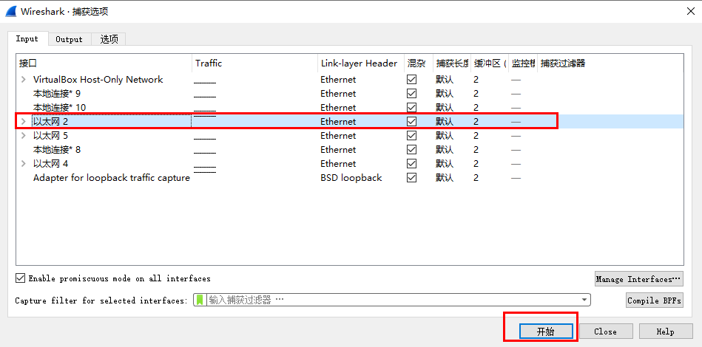This screenshot has height=347, width=702.
Task: Click the 捕获长度 column header
Action: click(x=452, y=63)
